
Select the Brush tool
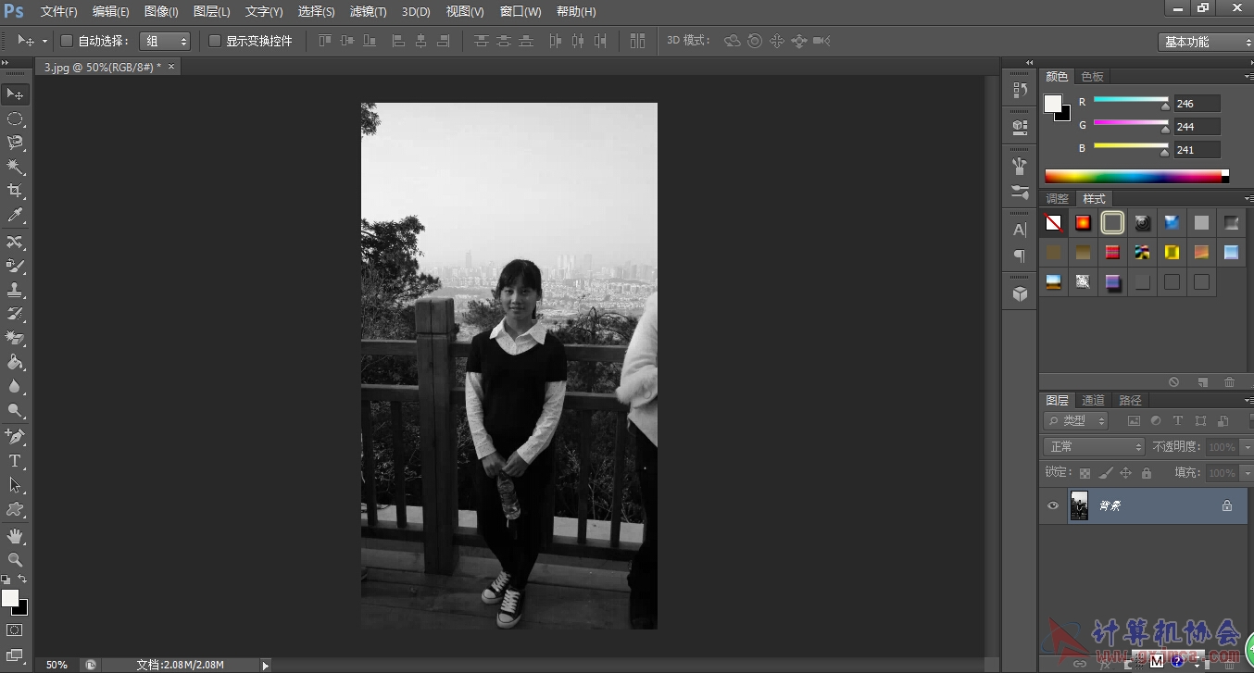[15, 266]
